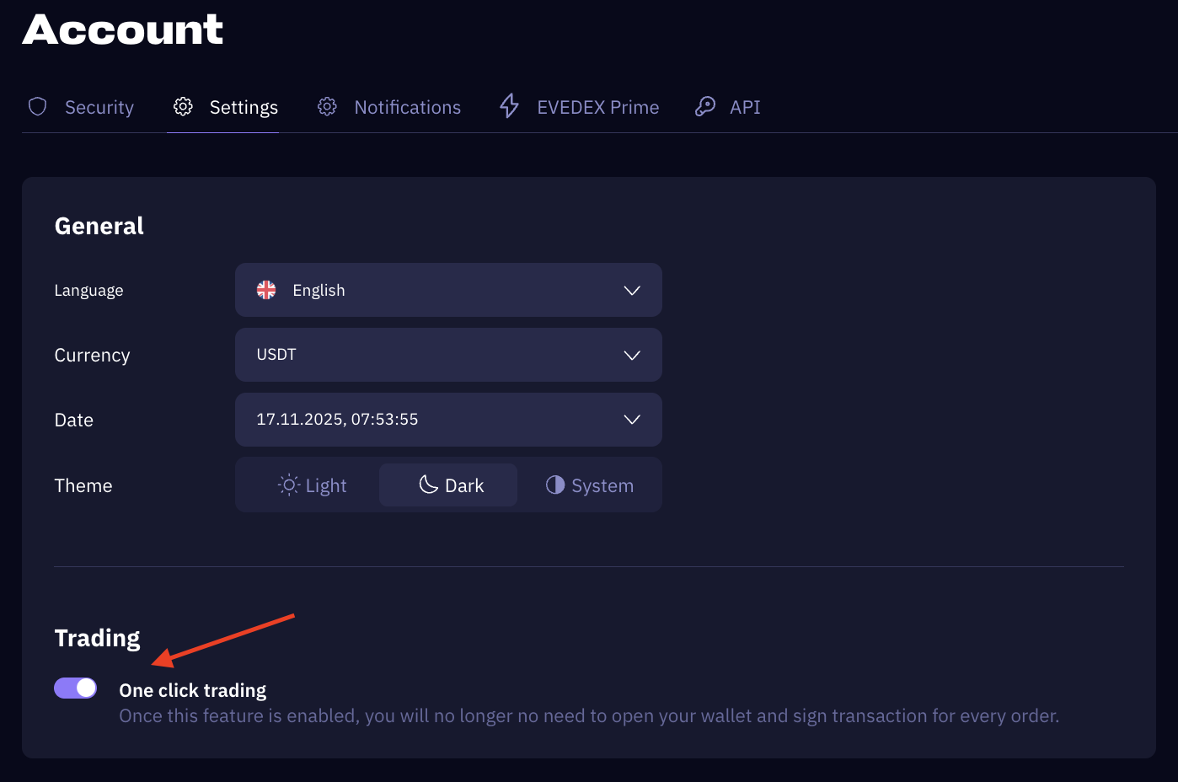Click the UK flag icon in Language field
This screenshot has height=782, width=1178.
click(266, 290)
